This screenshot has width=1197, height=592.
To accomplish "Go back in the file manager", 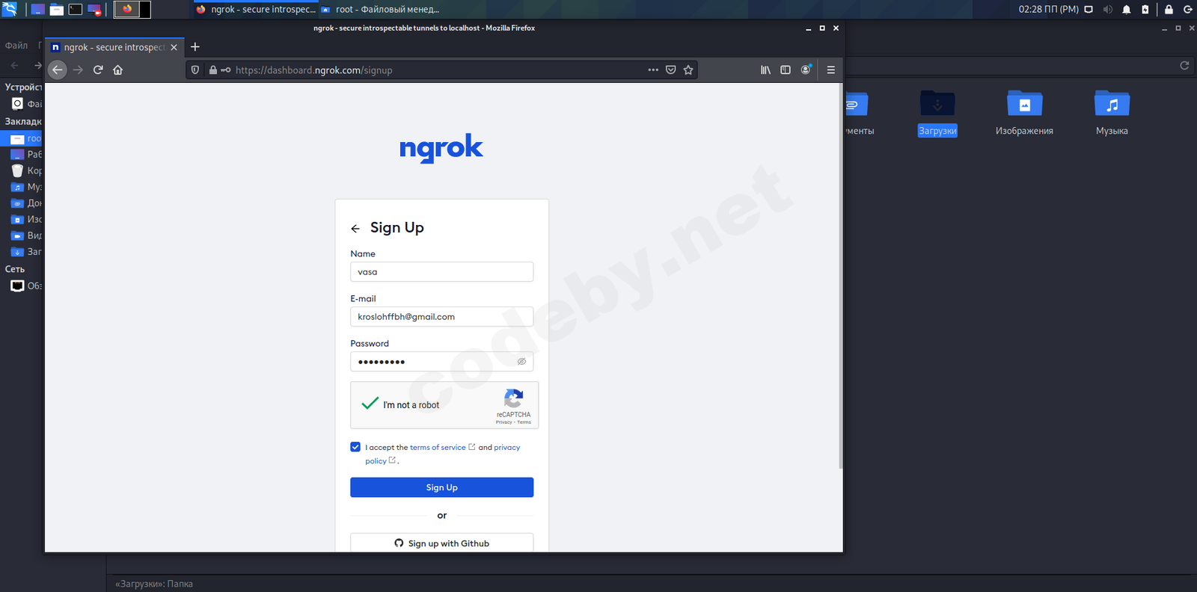I will tap(14, 66).
